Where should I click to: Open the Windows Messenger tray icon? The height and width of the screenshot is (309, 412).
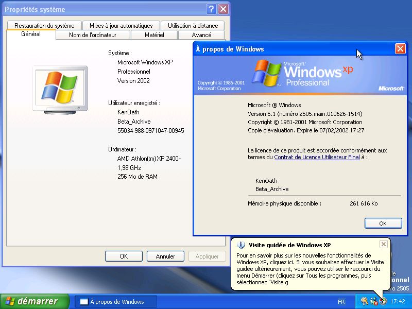(374, 301)
